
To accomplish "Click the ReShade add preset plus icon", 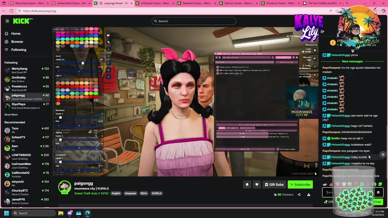I will click(297, 58).
